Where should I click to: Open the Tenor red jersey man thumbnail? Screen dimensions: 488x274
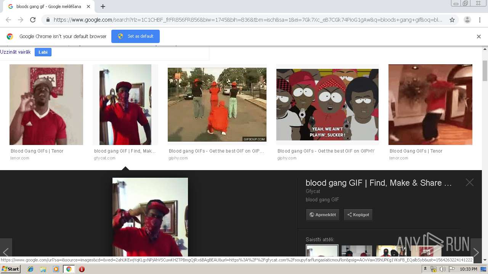[46, 105]
